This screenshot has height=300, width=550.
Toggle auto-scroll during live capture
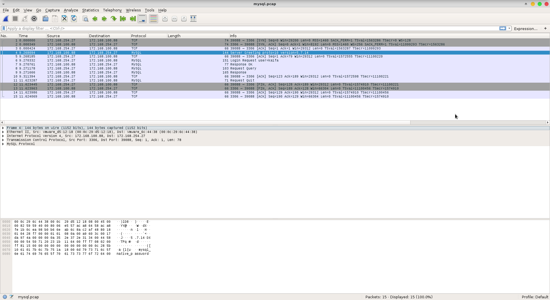tap(142, 19)
